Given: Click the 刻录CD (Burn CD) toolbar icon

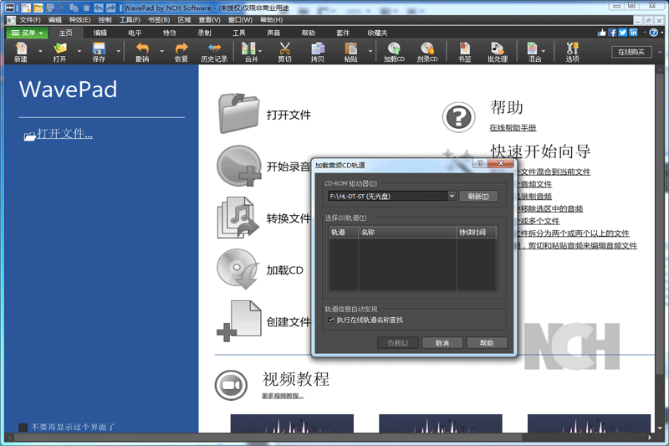Looking at the screenshot, I should 427,52.
